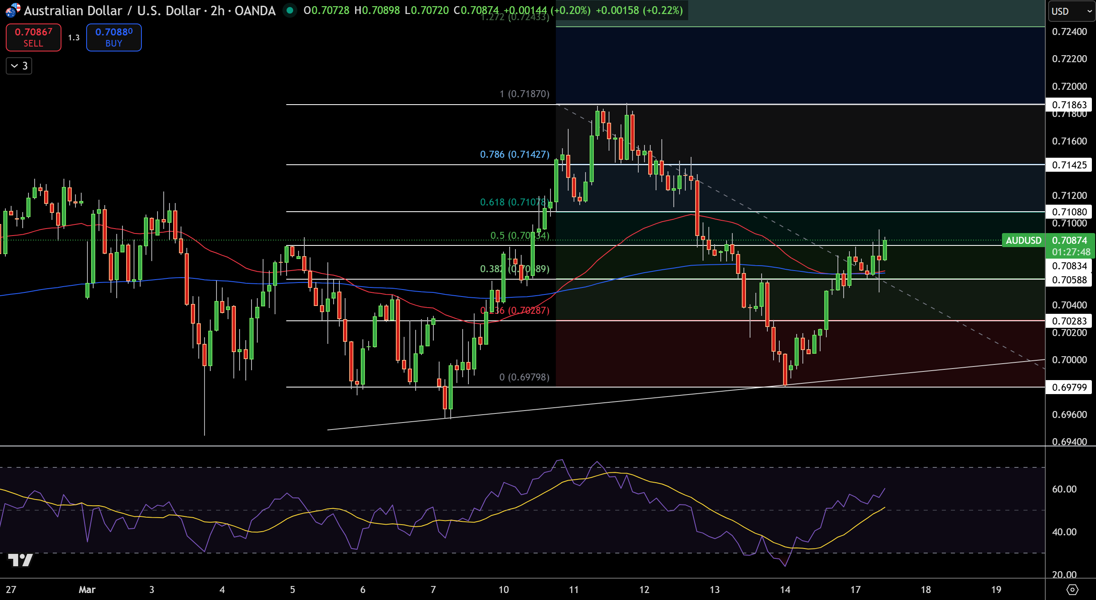Click the 01:27:48 bar countdown timer
The height and width of the screenshot is (600, 1096).
[1071, 252]
